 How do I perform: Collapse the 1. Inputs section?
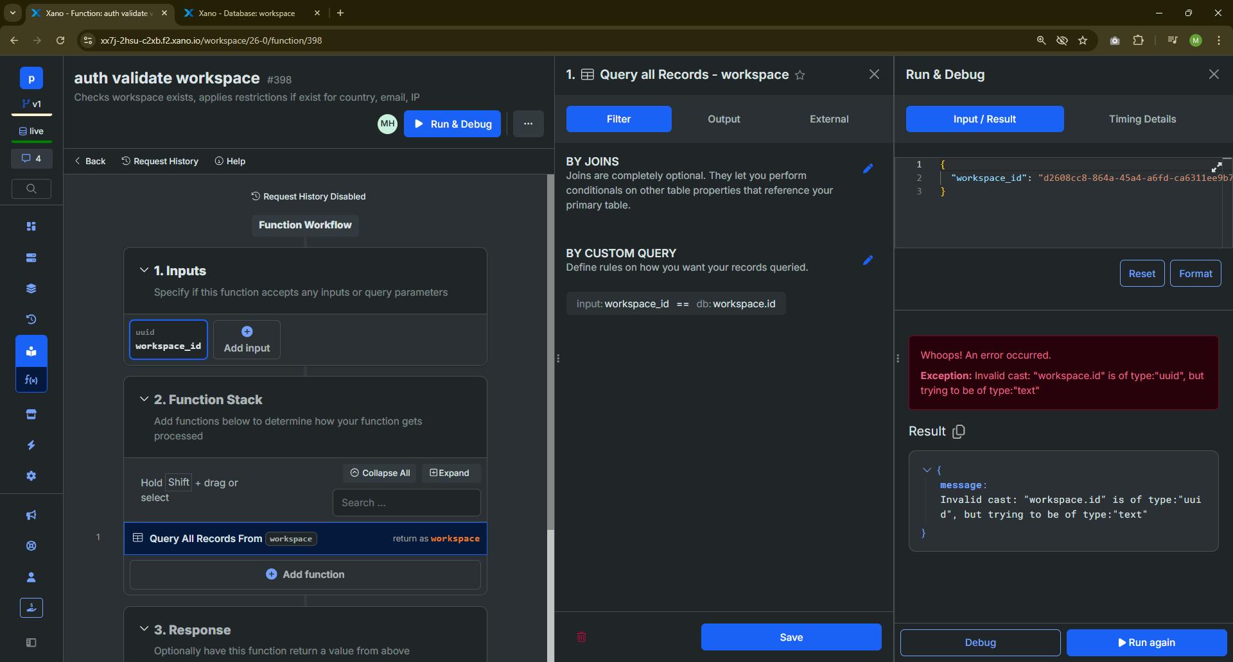pos(144,271)
